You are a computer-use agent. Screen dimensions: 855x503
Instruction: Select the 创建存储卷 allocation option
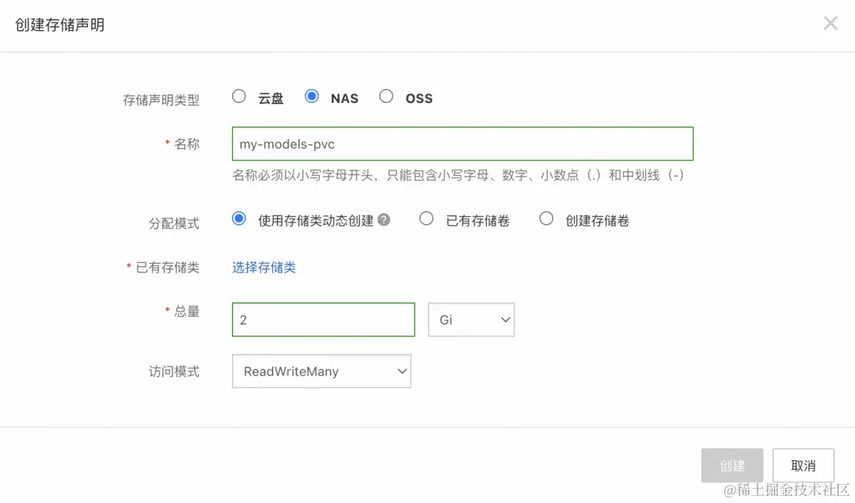pos(545,219)
